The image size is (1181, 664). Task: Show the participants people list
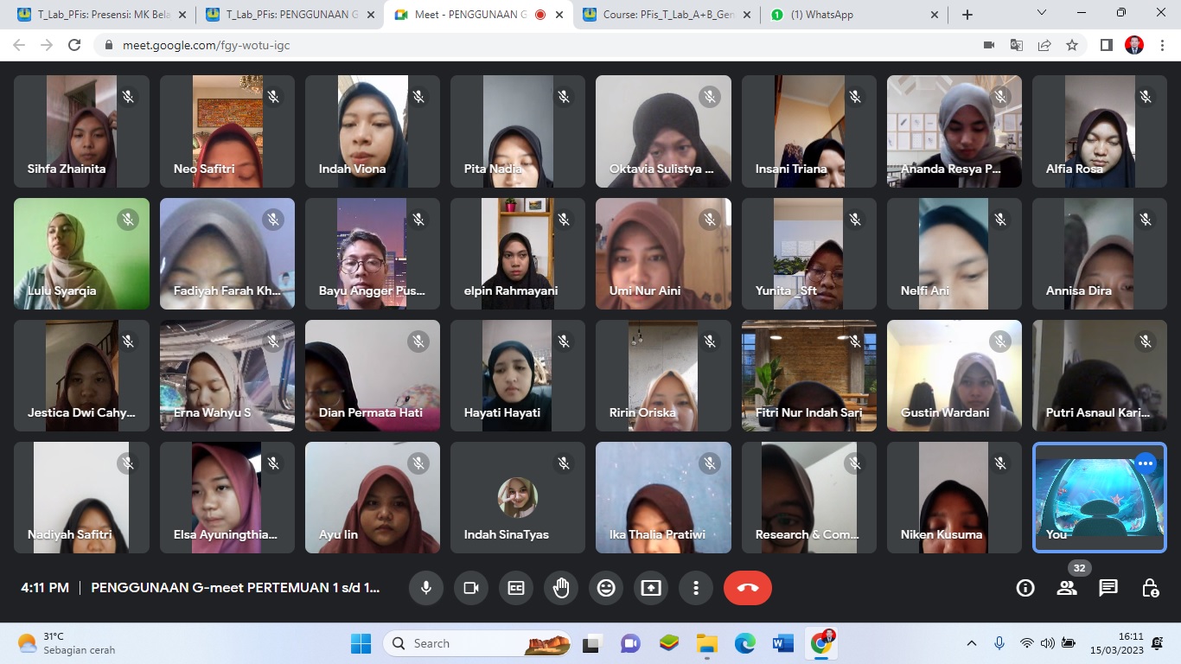pos(1067,588)
